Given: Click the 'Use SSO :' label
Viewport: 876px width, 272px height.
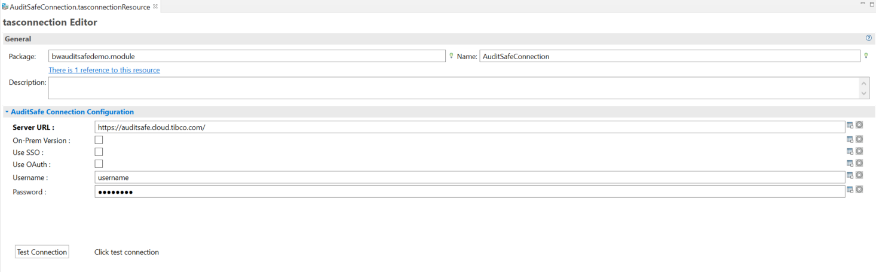Looking at the screenshot, I should click(28, 152).
